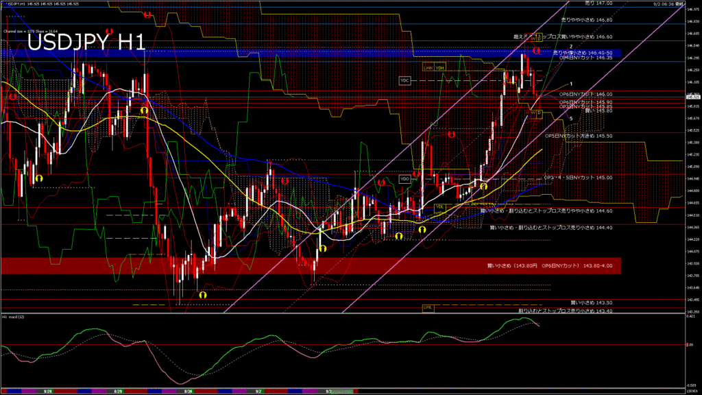Image resolution: width=702 pixels, height=395 pixels.
Task: Select the large USDJPY H1 title text
Action: tap(86, 43)
